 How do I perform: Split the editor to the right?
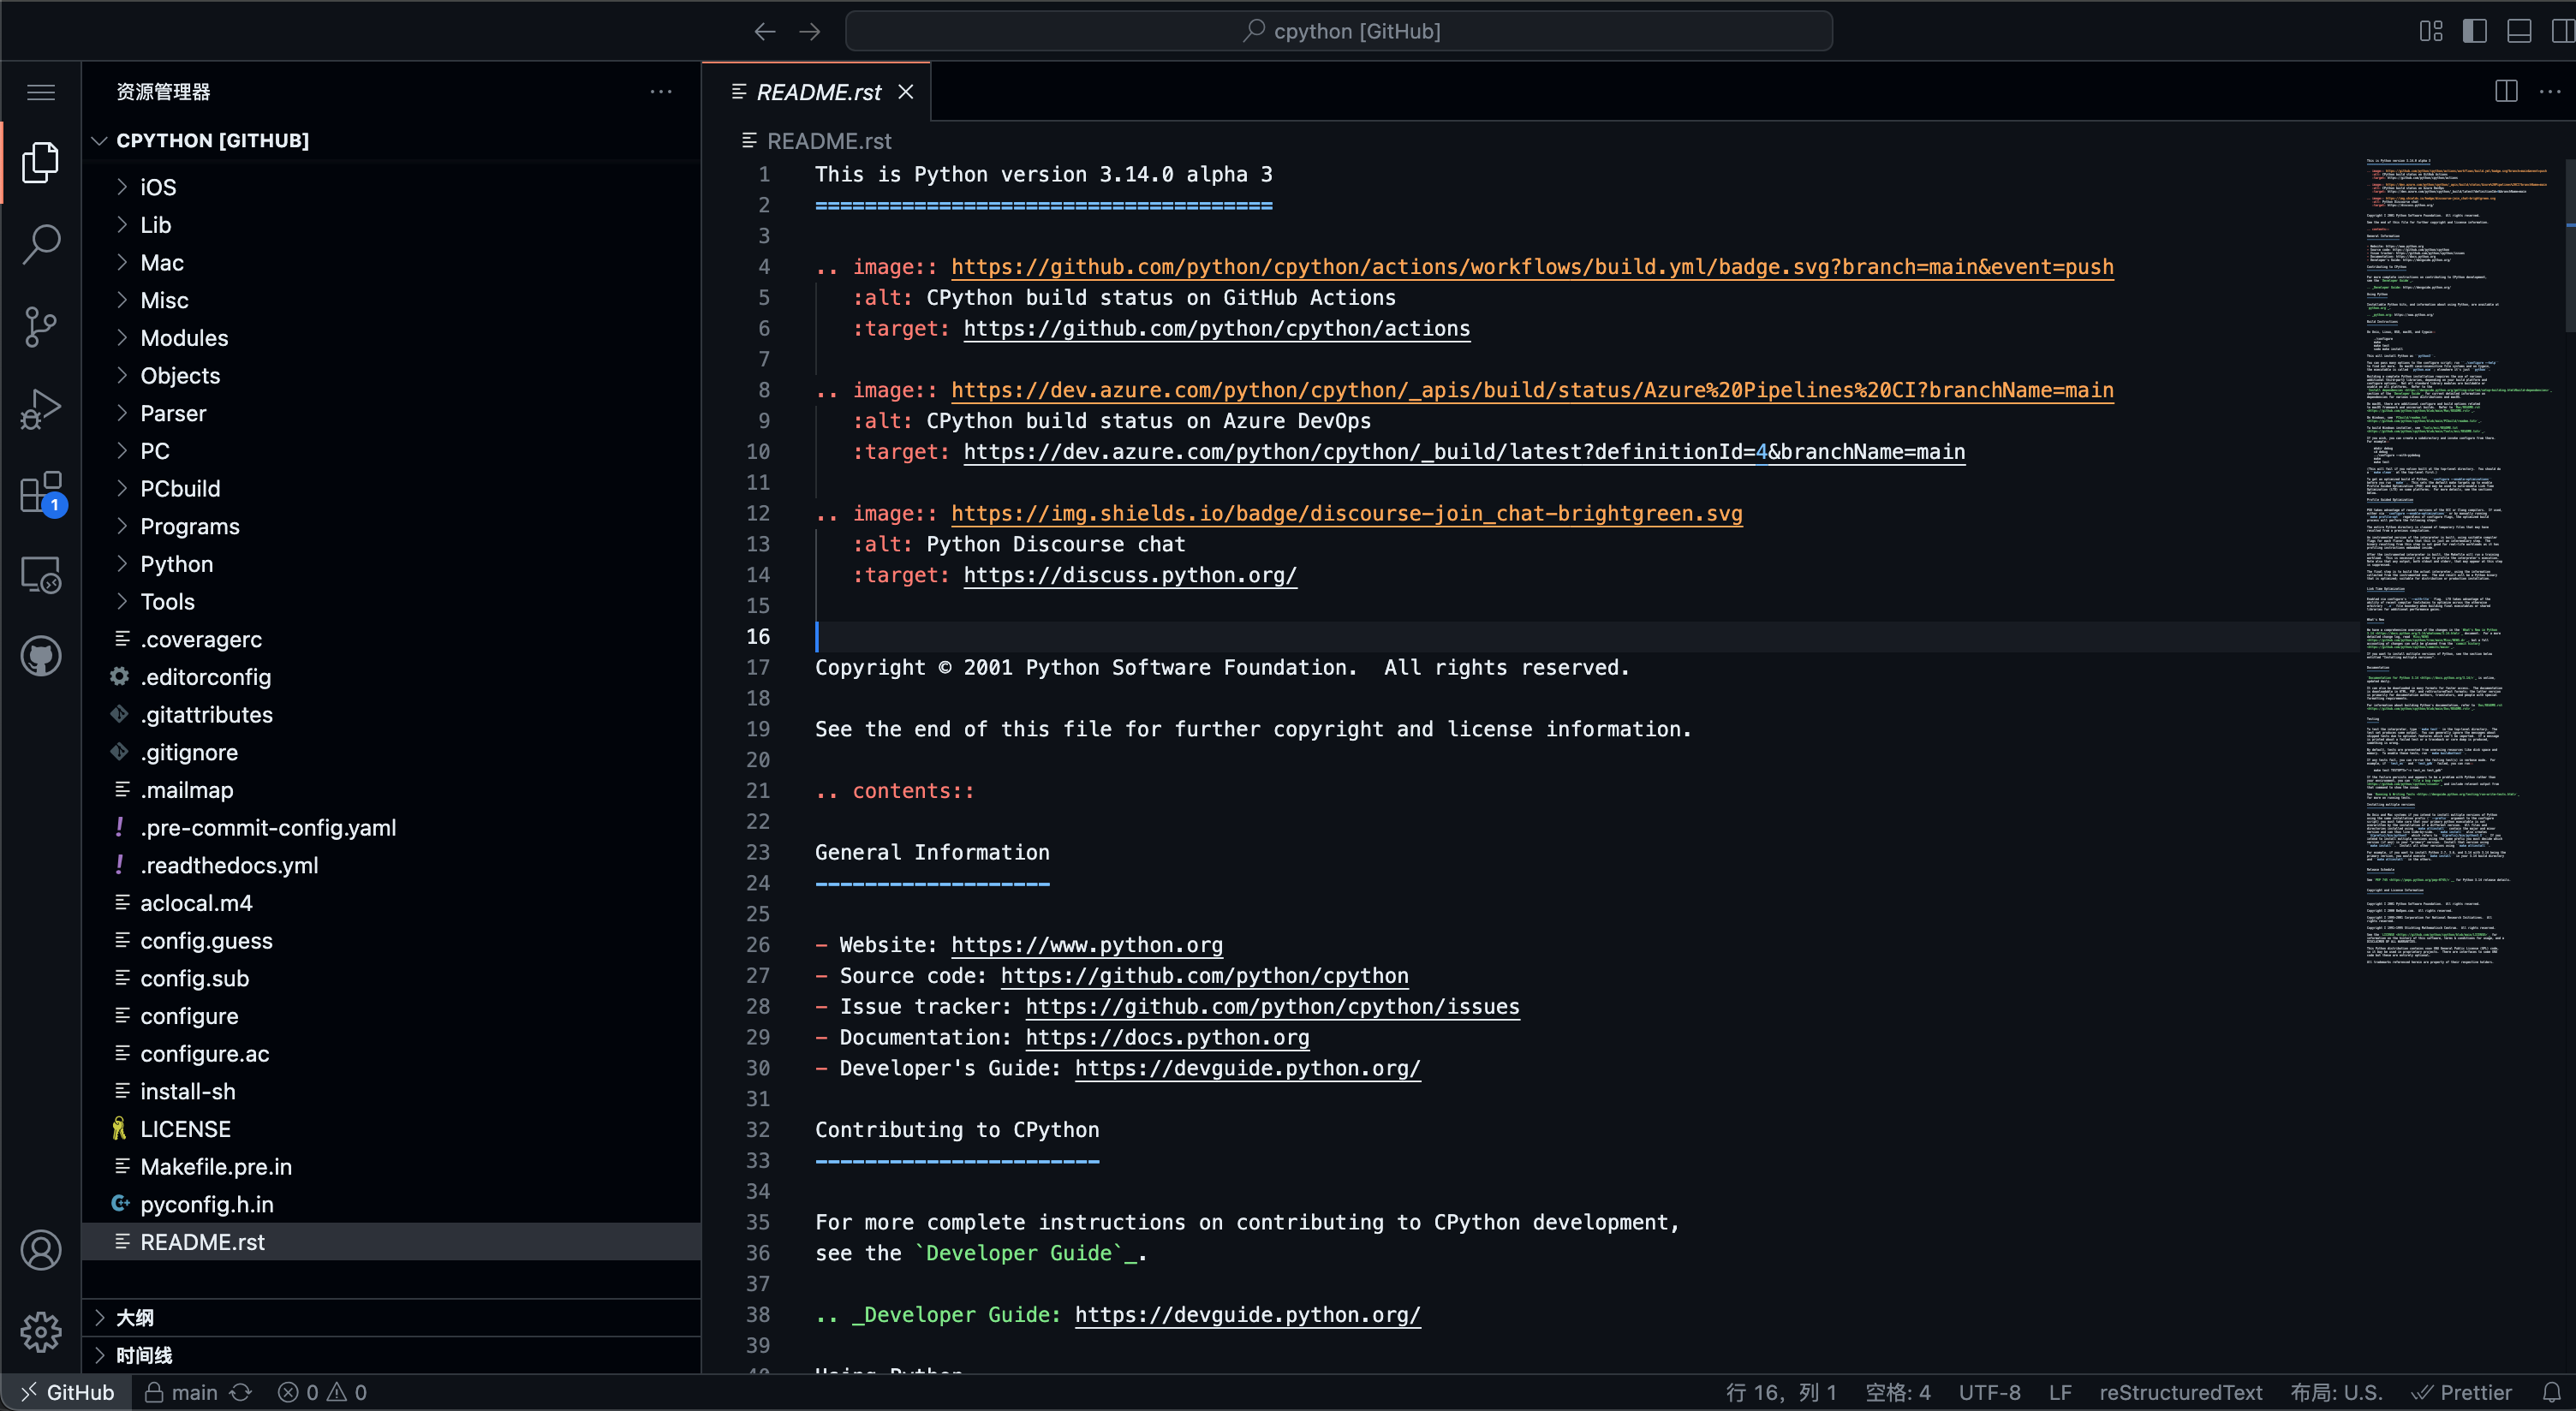[2505, 92]
